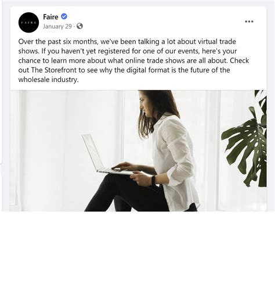Open the three-dot post options menu
This screenshot has width=275, height=288.
click(x=249, y=21)
